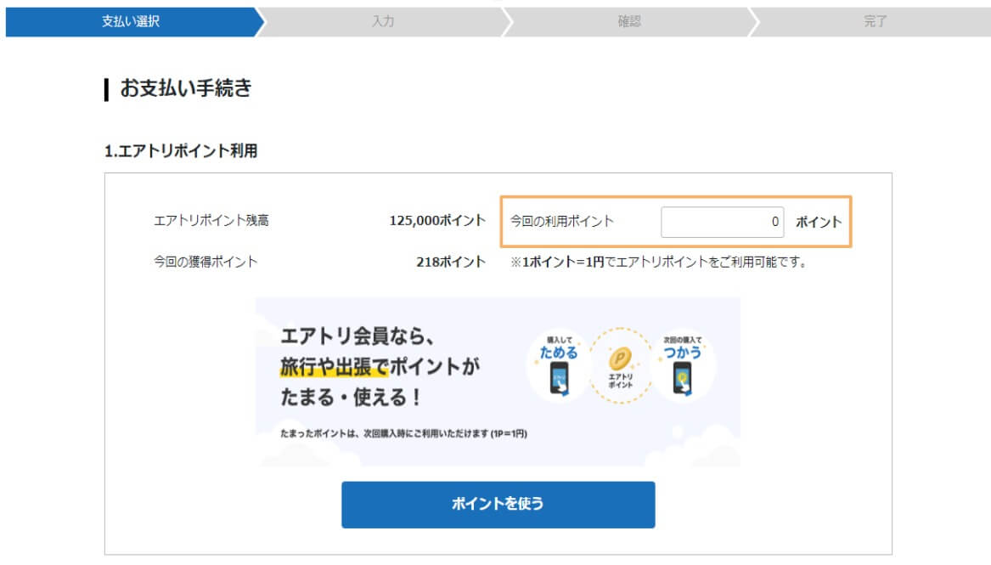Click the エアトリ会員なら banner headline
This screenshot has height=565, width=991.
358,337
